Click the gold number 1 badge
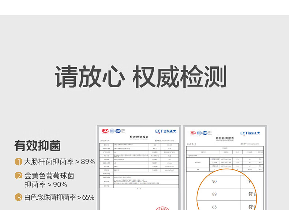Viewport: 289px width, 210px height. click(x=19, y=161)
